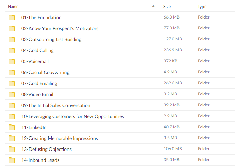The image size is (235, 167).
Task: Click the 236.9 MB size of Cold Calling
Action: 173,50
